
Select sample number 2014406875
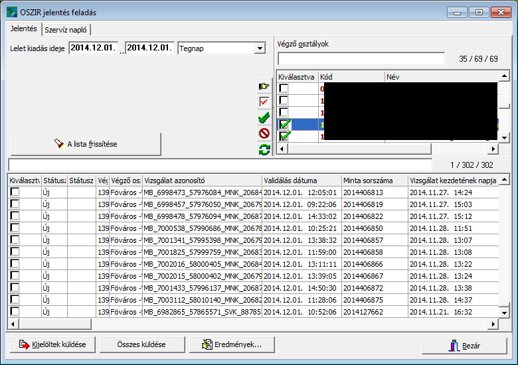[375, 300]
